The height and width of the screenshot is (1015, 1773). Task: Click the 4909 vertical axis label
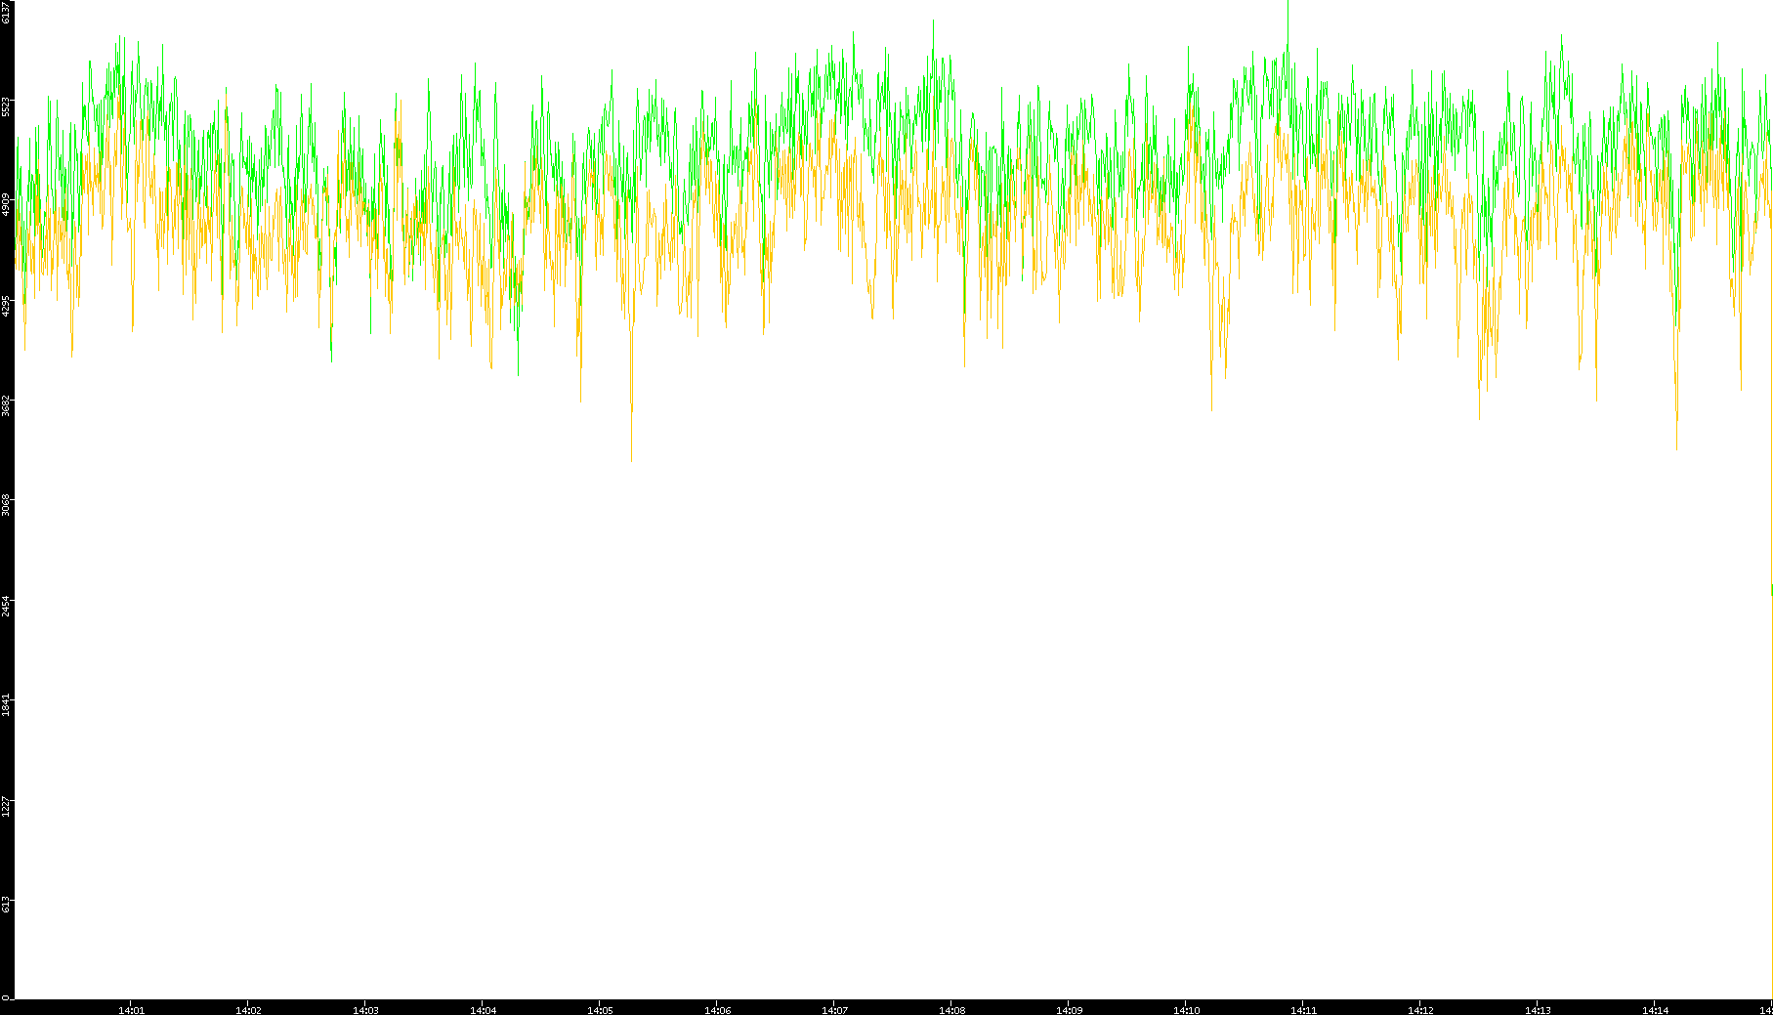point(7,205)
